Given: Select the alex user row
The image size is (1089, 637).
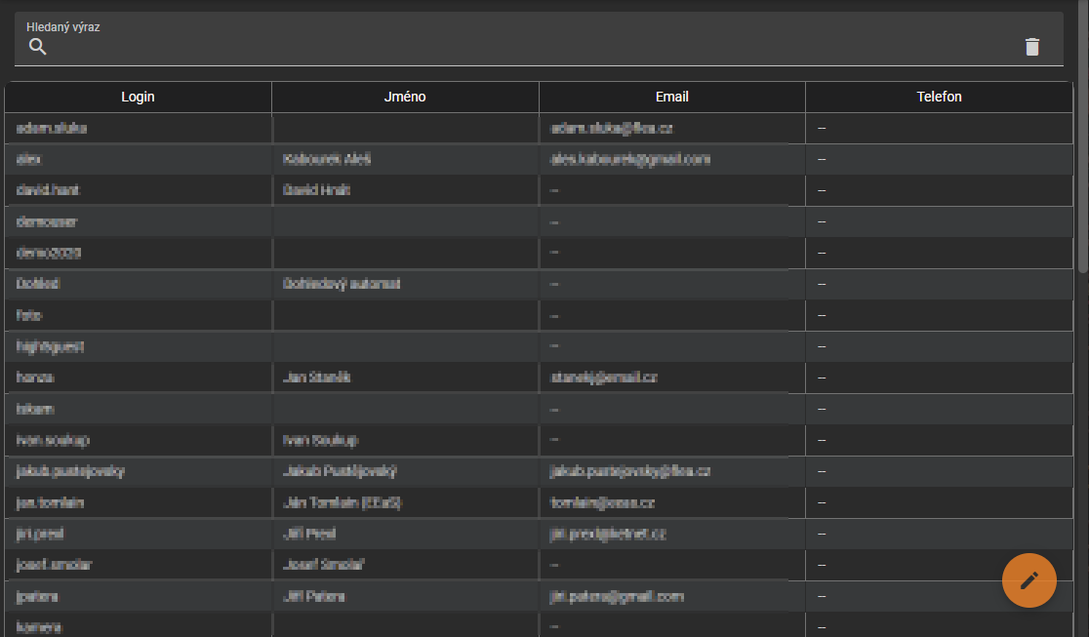Looking at the screenshot, I should point(539,159).
